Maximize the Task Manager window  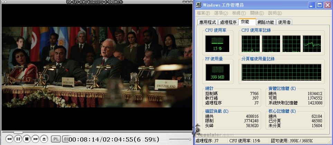[320, 5]
